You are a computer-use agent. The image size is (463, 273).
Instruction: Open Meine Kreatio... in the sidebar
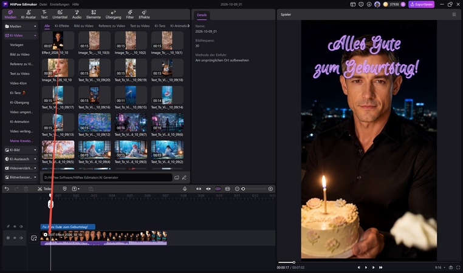pos(21,141)
